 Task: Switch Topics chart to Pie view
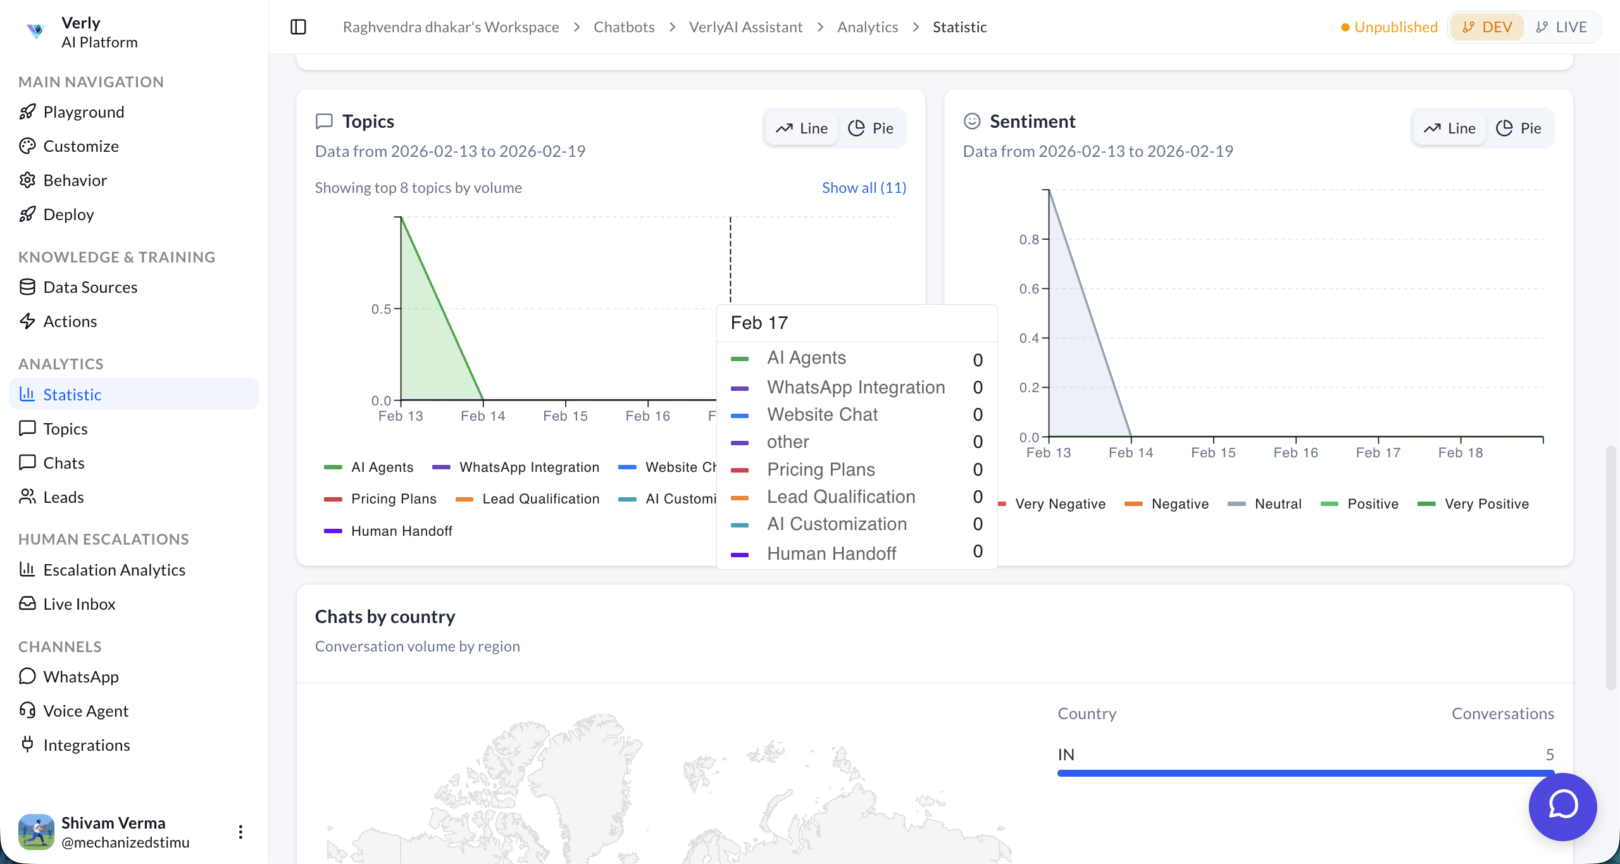coord(871,128)
